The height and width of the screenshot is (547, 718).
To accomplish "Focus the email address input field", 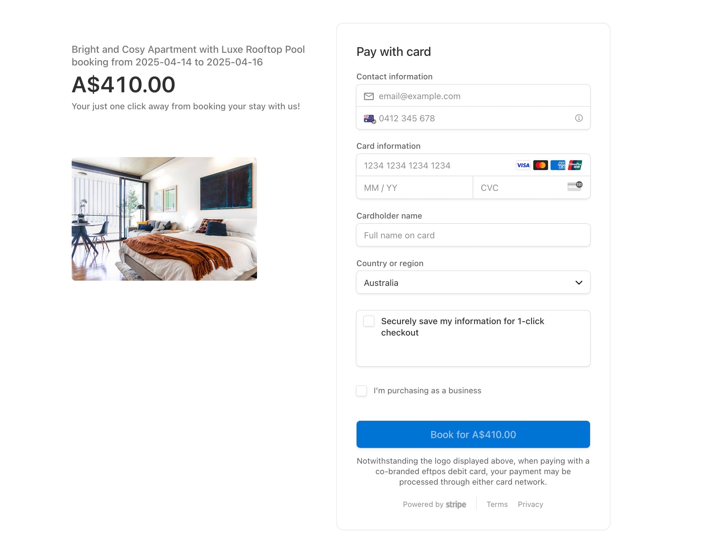I will [473, 96].
